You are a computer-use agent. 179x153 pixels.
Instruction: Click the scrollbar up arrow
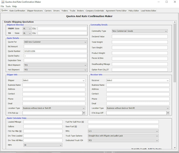coord(175,22)
